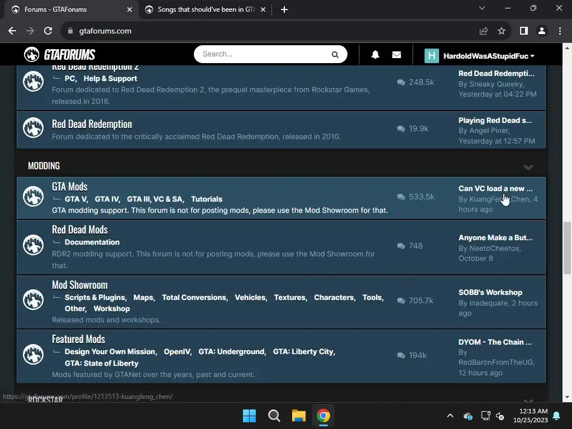Open the GTA Mods forum
Screen dimensions: 572x429
tap(70, 187)
